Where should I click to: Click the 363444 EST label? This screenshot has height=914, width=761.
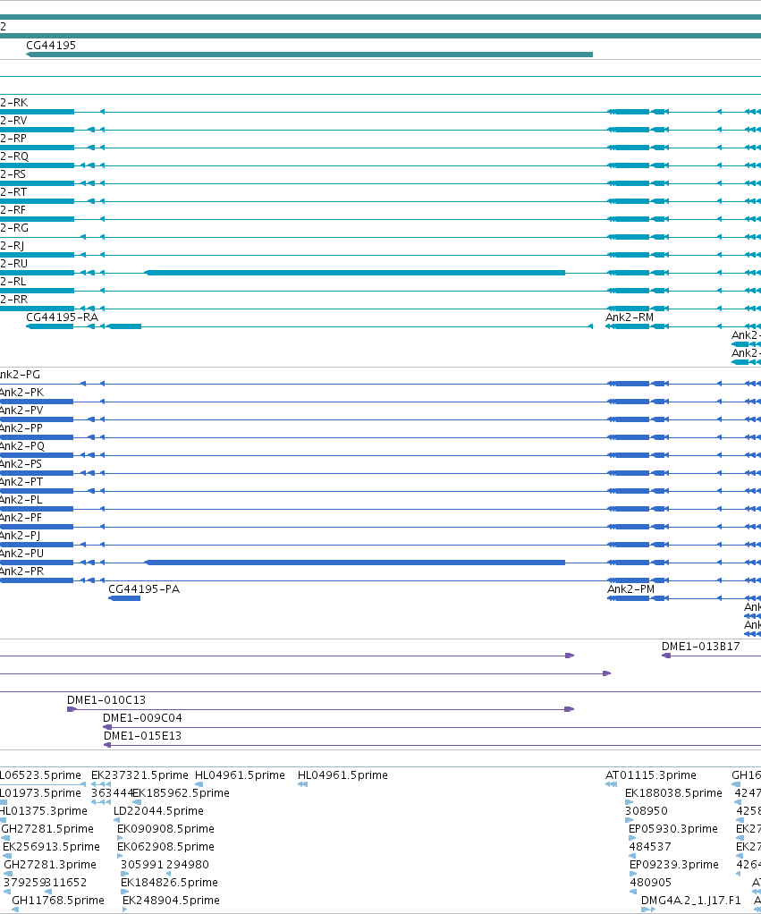(x=112, y=793)
